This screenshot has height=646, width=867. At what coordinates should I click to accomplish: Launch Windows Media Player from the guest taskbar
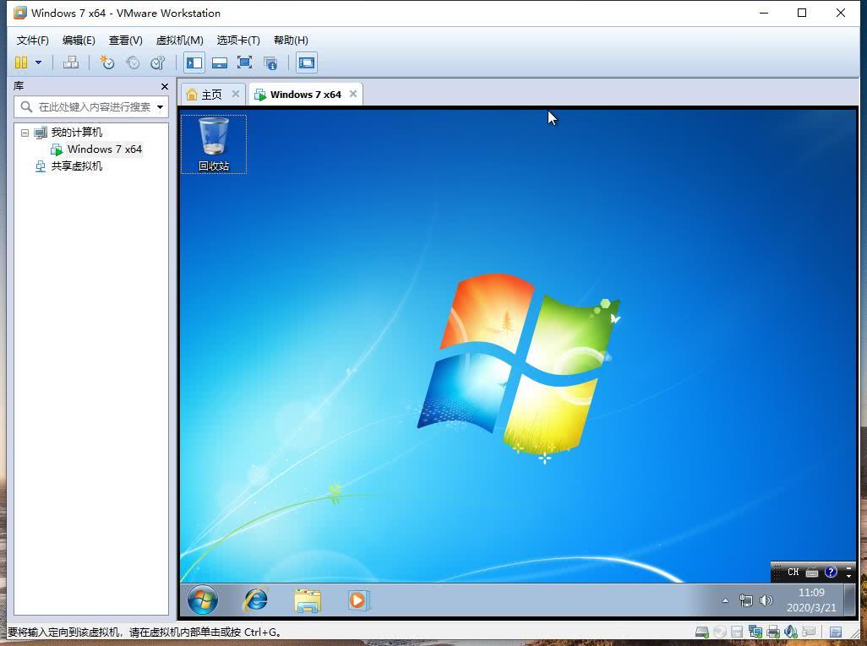point(358,600)
